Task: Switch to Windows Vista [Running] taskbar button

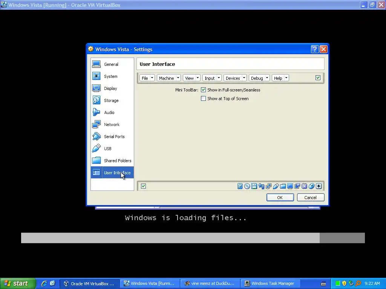Action: tap(150, 283)
